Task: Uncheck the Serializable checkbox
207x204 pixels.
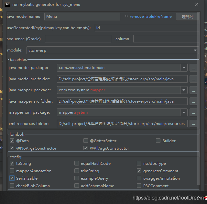Action: click(12, 178)
